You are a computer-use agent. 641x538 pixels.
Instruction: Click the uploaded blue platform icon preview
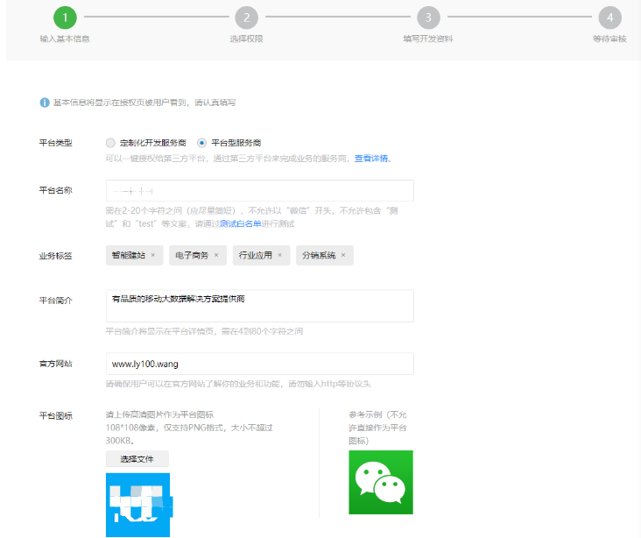tap(137, 505)
